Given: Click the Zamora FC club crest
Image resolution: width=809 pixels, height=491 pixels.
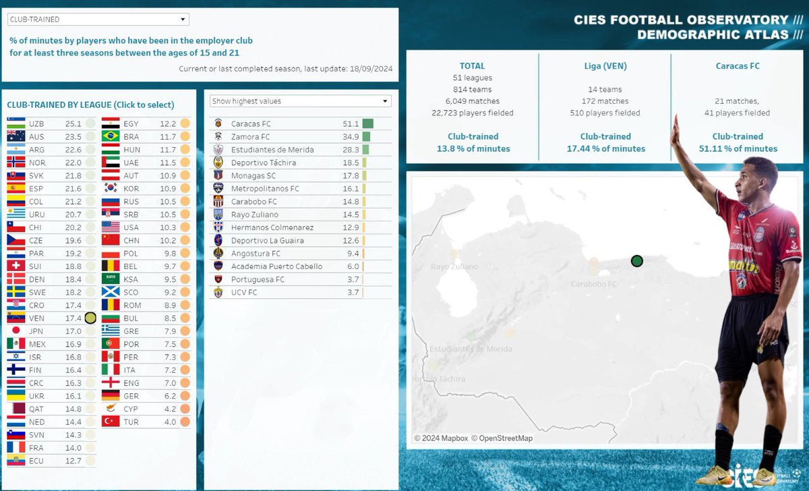Looking at the screenshot, I should point(218,137).
